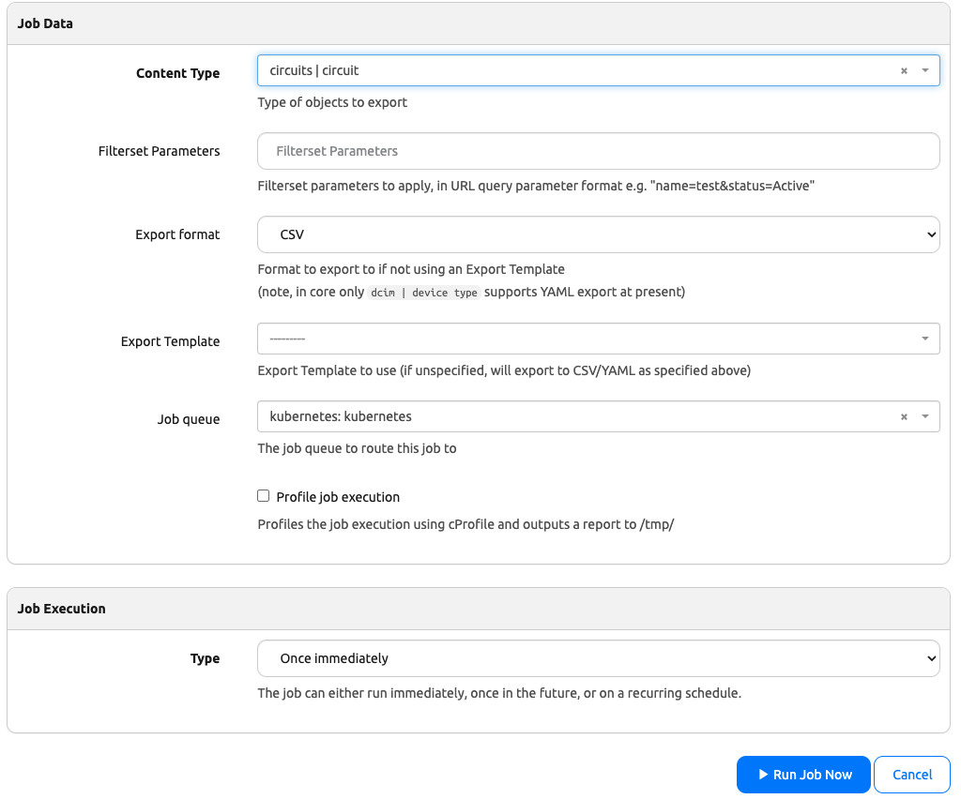Enable the Profile job execution checkbox
The image size is (961, 799).
pyautogui.click(x=264, y=496)
